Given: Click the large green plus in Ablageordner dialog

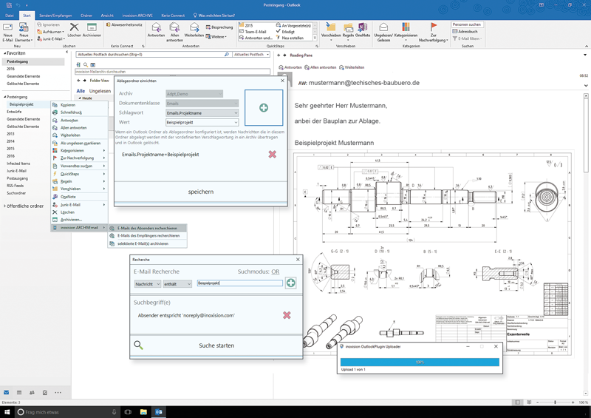Looking at the screenshot, I should click(x=264, y=108).
